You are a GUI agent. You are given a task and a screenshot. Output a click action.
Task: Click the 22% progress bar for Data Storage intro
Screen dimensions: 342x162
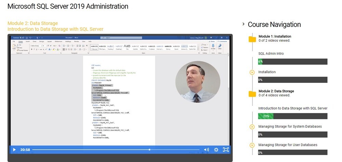pyautogui.click(x=293, y=116)
